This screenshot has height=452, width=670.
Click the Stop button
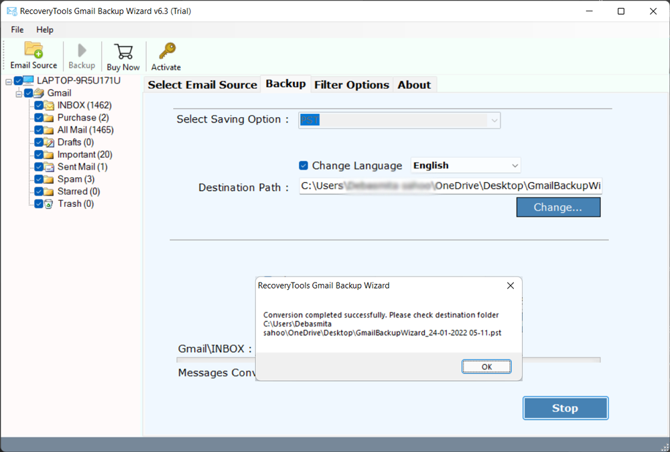click(x=565, y=408)
